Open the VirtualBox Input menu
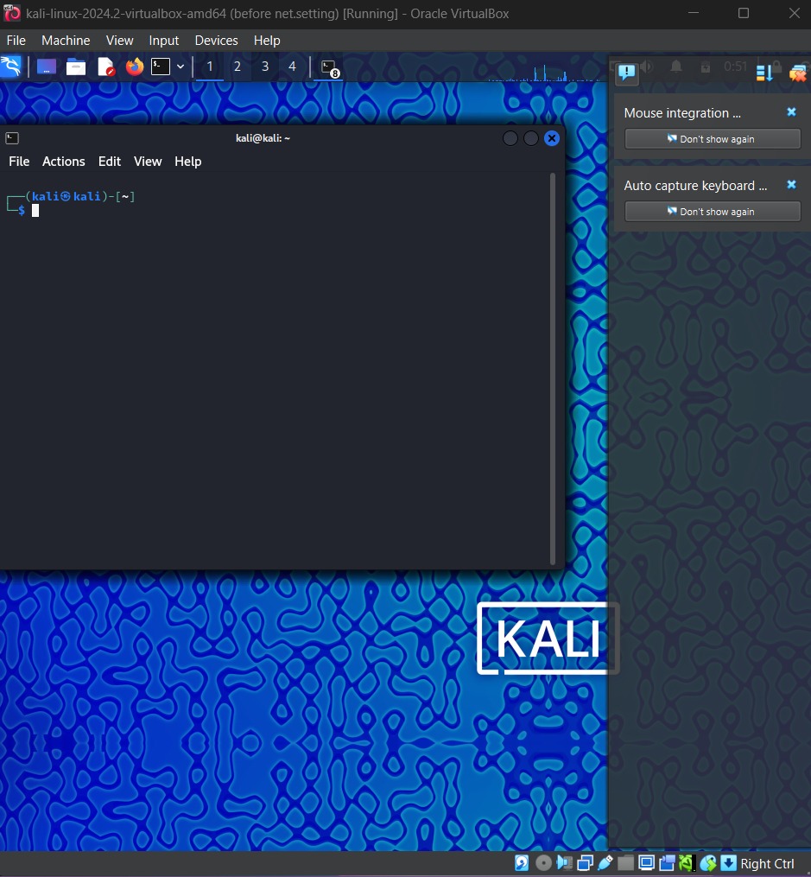The image size is (811, 877). (164, 41)
